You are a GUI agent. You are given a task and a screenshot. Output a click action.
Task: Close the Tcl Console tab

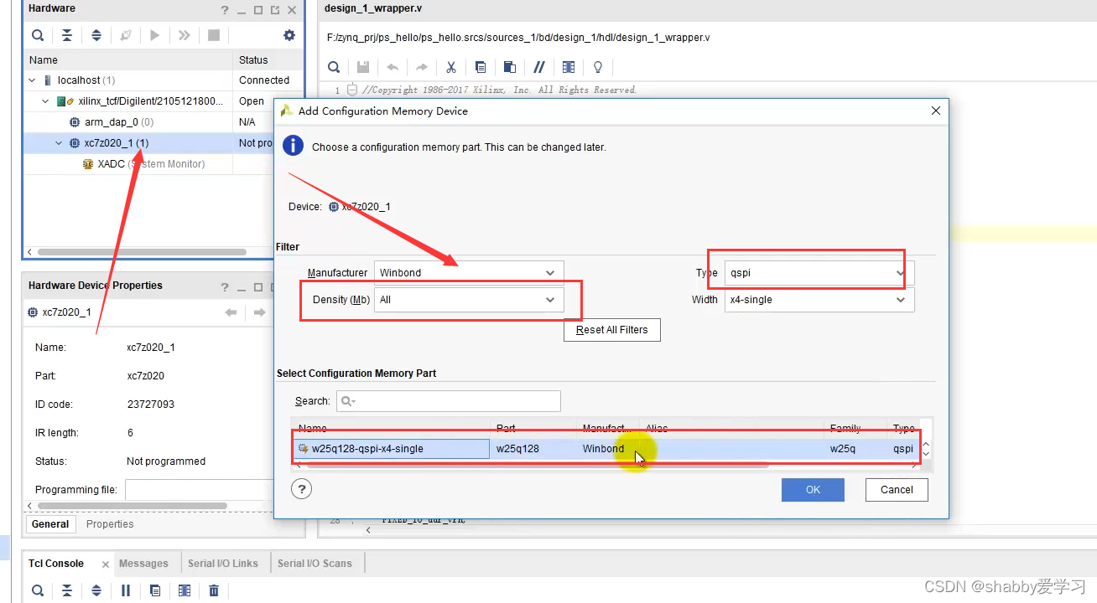105,564
